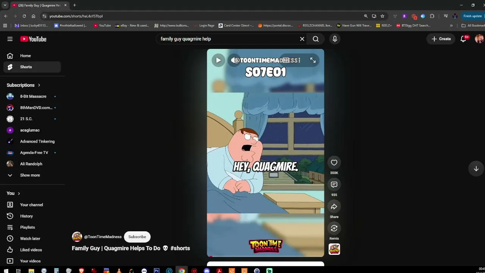Play the paused short
Screen dimensions: 485x273
(x=218, y=60)
